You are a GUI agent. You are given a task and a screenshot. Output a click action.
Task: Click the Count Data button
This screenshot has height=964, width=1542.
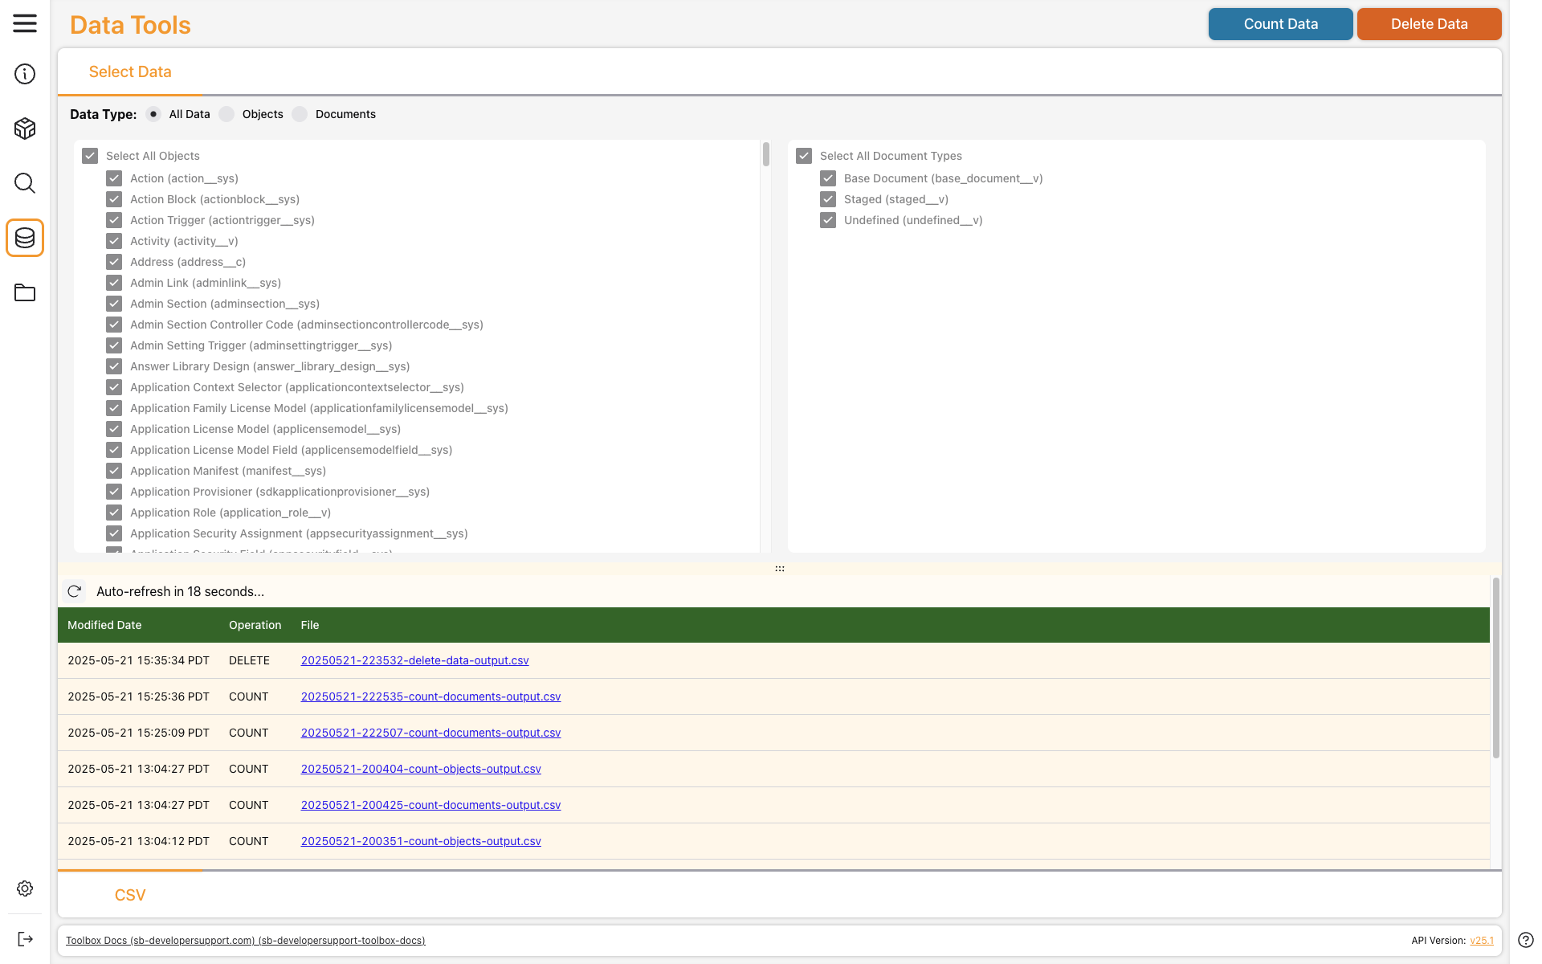[1280, 24]
